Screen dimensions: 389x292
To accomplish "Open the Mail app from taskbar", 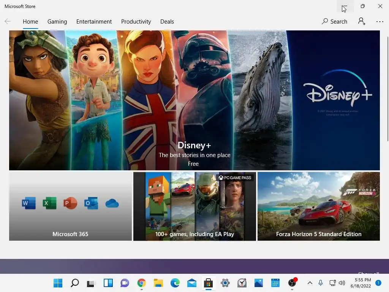I will (x=192, y=283).
